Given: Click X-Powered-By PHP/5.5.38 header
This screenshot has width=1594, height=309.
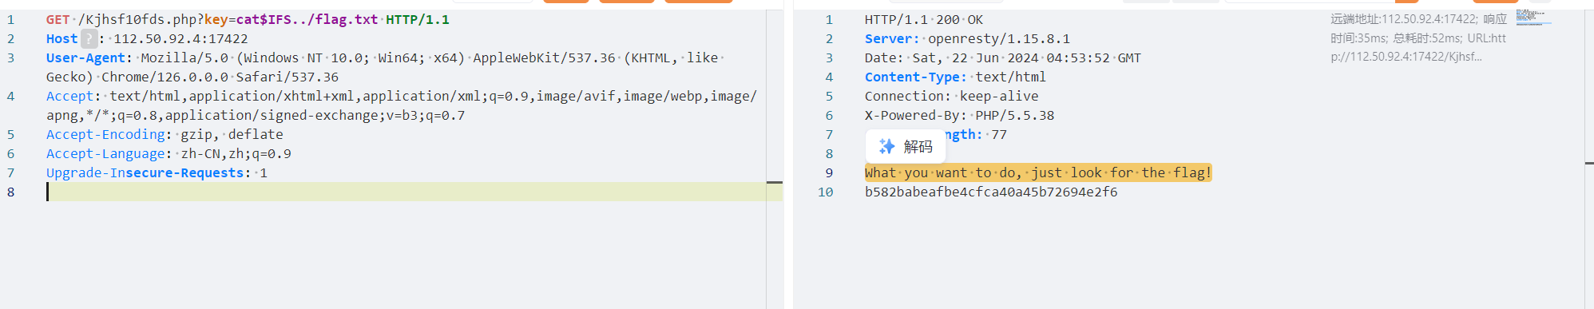Looking at the screenshot, I should pyautogui.click(x=959, y=115).
